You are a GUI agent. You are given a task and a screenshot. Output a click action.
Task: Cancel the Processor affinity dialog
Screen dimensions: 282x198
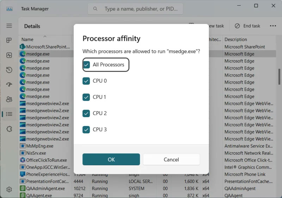171,159
